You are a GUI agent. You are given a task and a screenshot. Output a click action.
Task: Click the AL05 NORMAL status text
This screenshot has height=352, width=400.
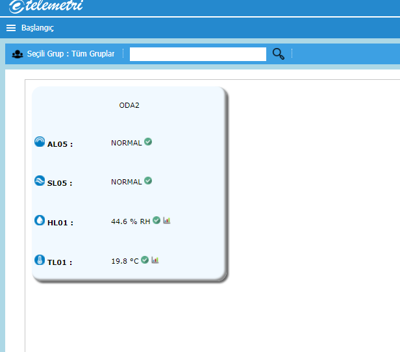(x=126, y=143)
